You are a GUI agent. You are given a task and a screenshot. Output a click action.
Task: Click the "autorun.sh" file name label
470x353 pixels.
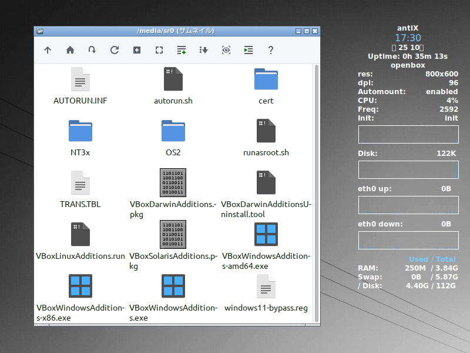173,101
